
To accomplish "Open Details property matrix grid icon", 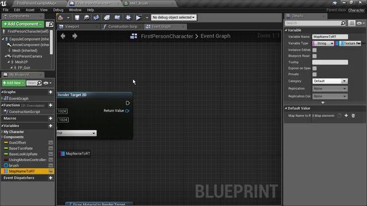I will coord(352,23).
